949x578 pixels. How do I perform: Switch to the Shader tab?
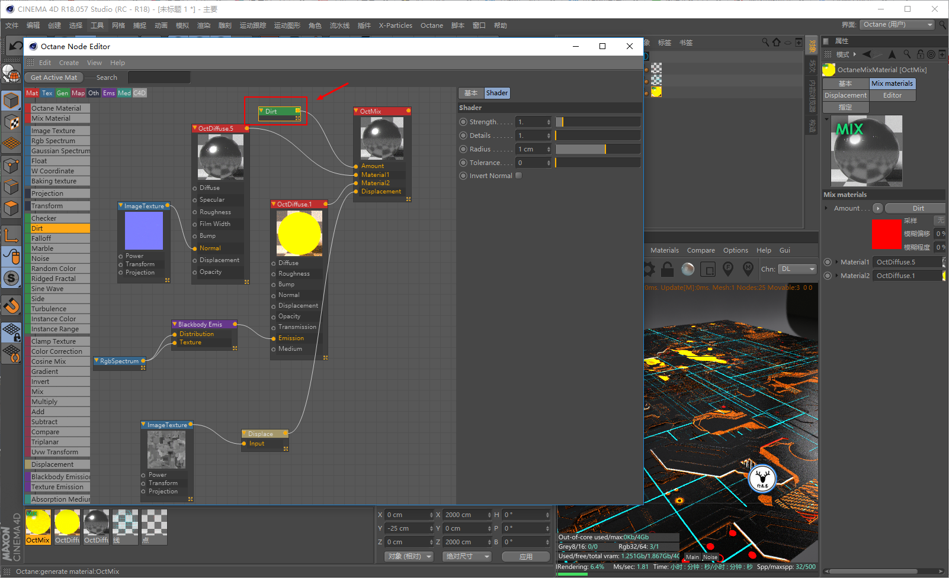(x=496, y=93)
